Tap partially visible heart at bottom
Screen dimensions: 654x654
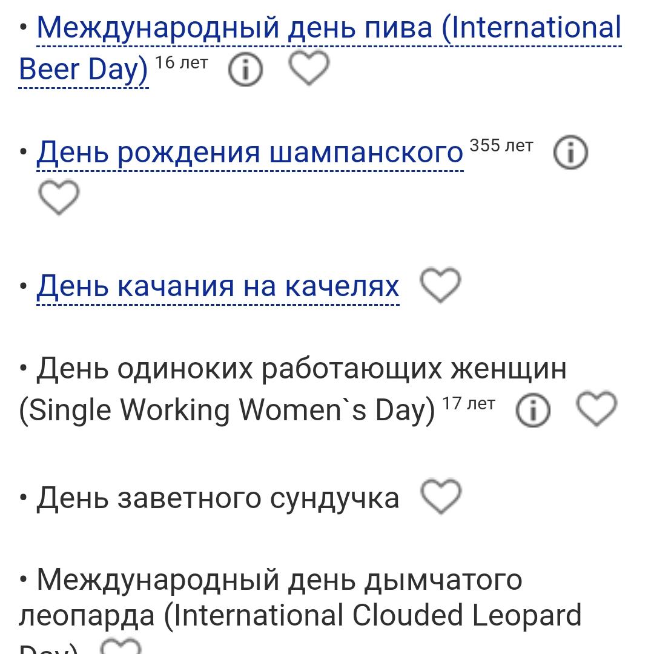(121, 646)
